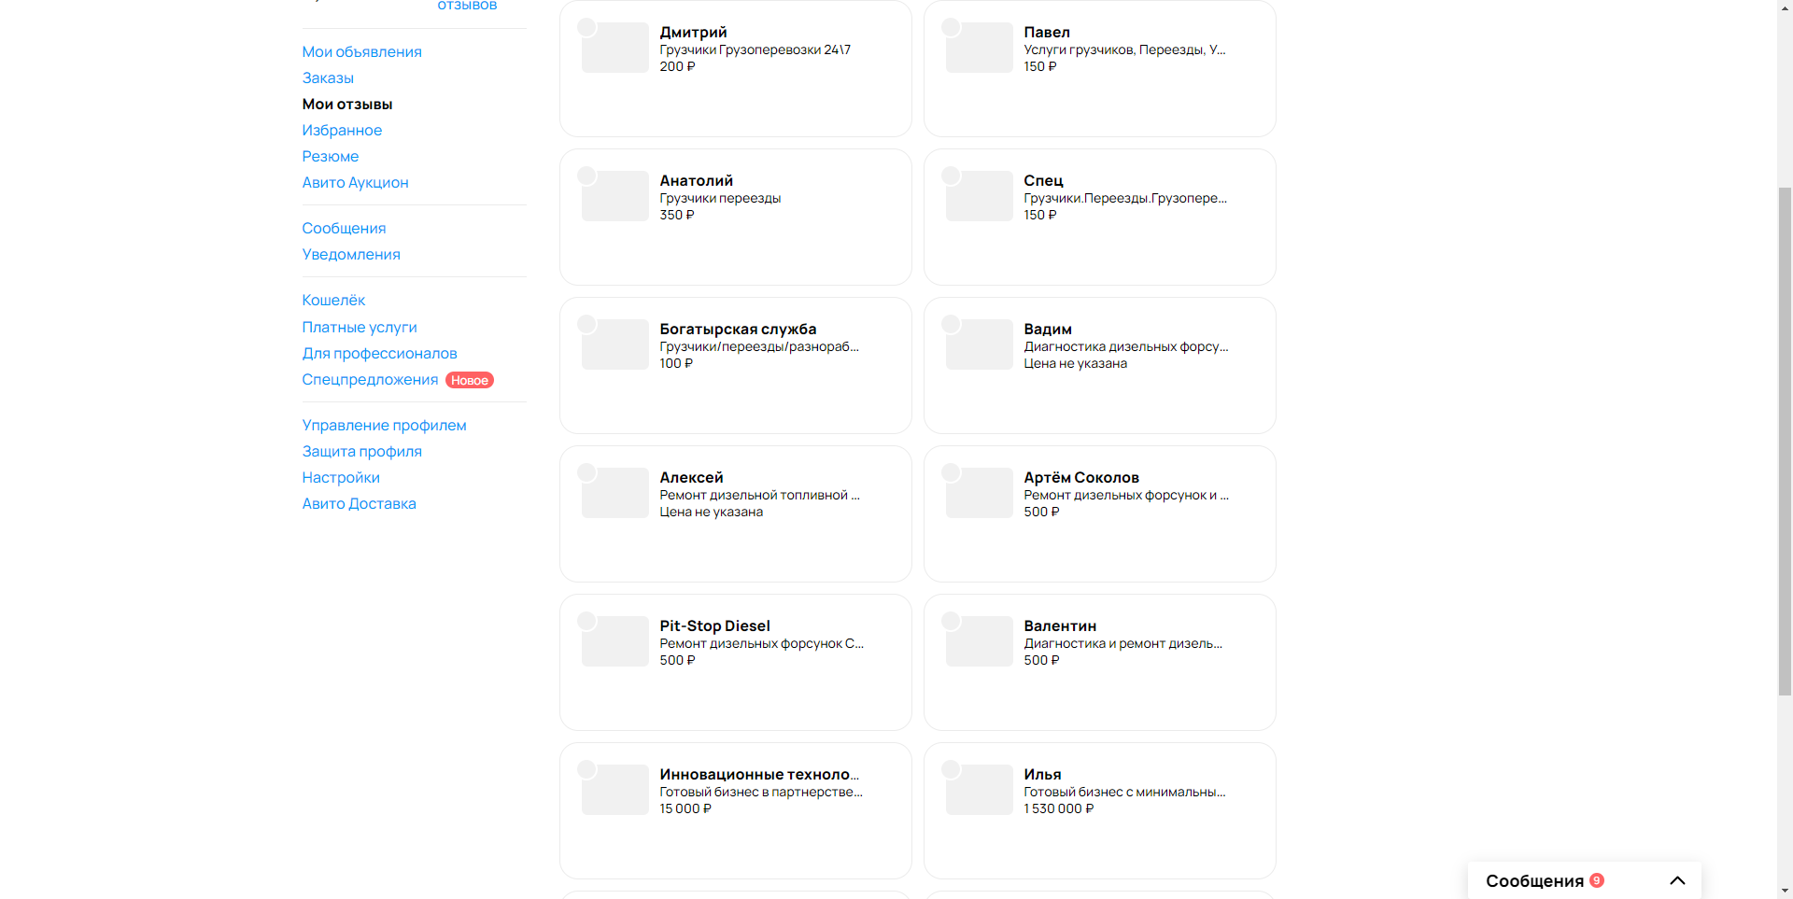Screen dimensions: 1793x899
Task: Open unread messages count badge
Action: tap(1597, 880)
